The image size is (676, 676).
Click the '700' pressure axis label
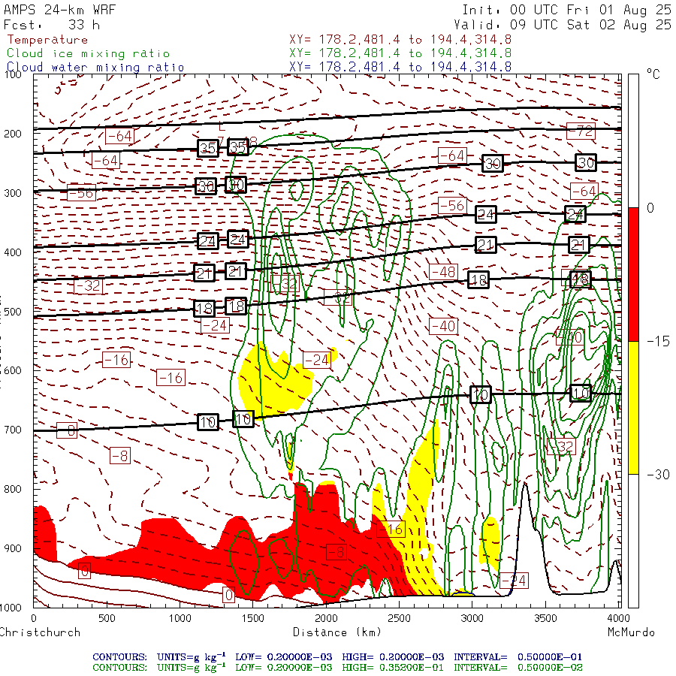(x=13, y=430)
